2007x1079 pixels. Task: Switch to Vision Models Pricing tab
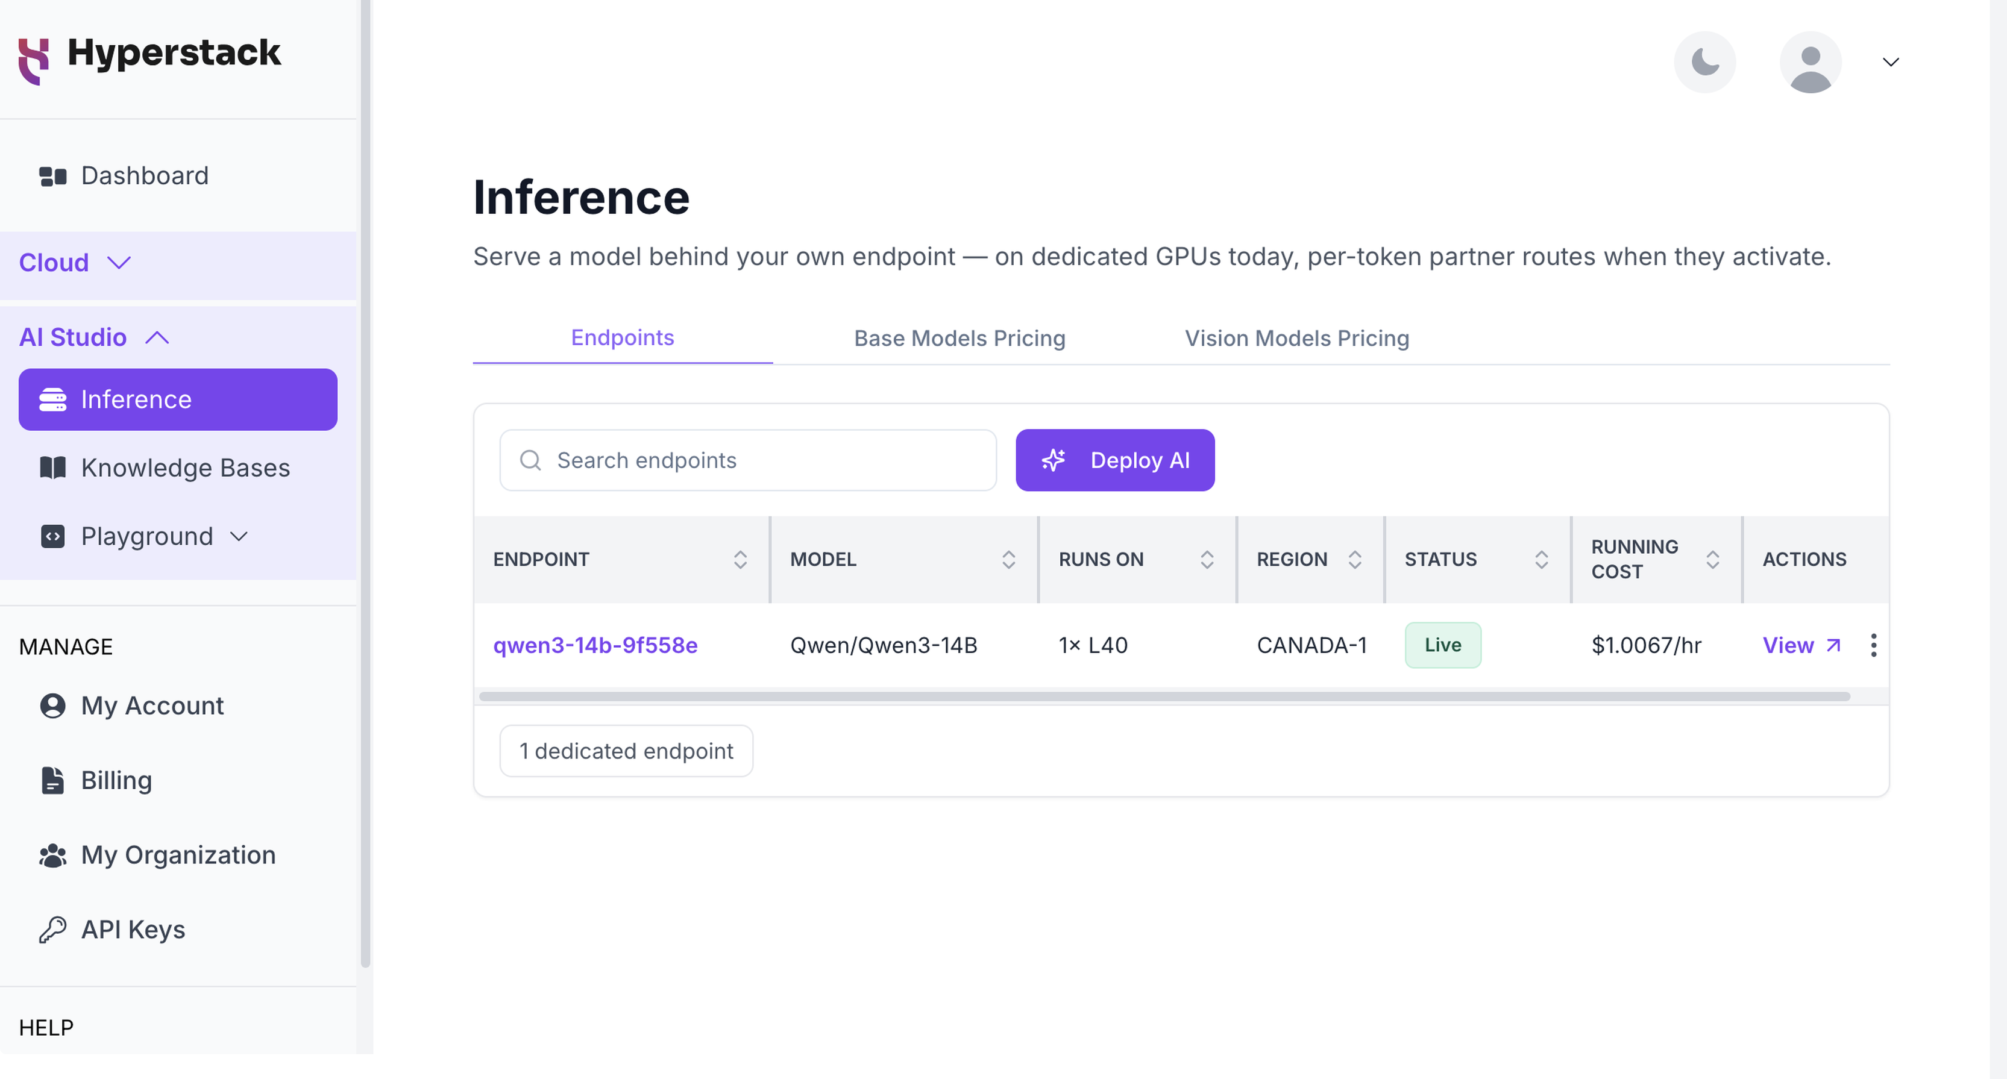[1296, 338]
